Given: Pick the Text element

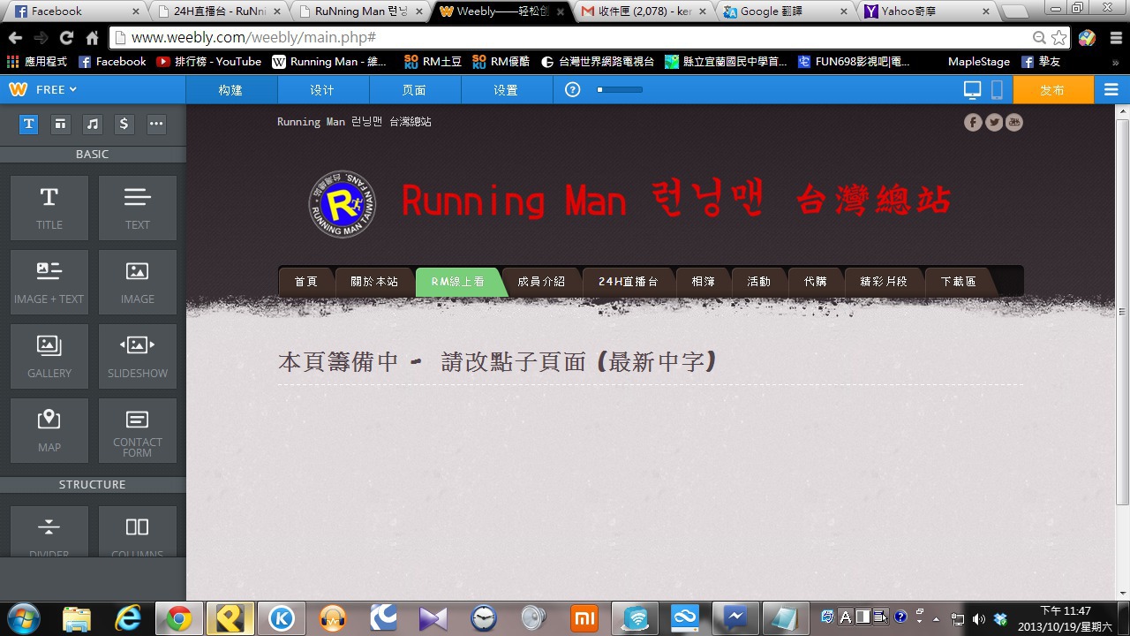Looking at the screenshot, I should pyautogui.click(x=138, y=208).
